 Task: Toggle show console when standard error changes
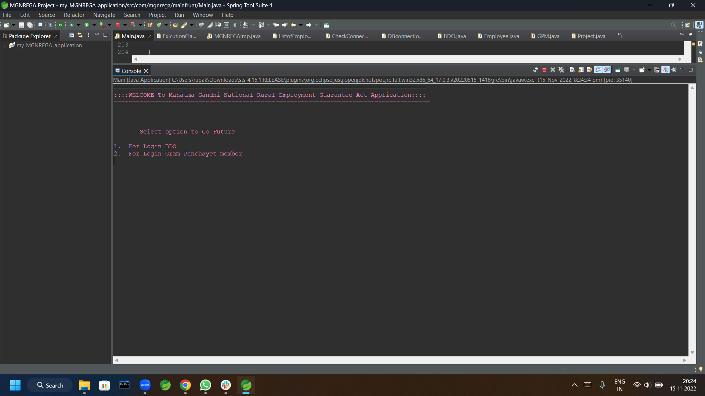pos(607,70)
